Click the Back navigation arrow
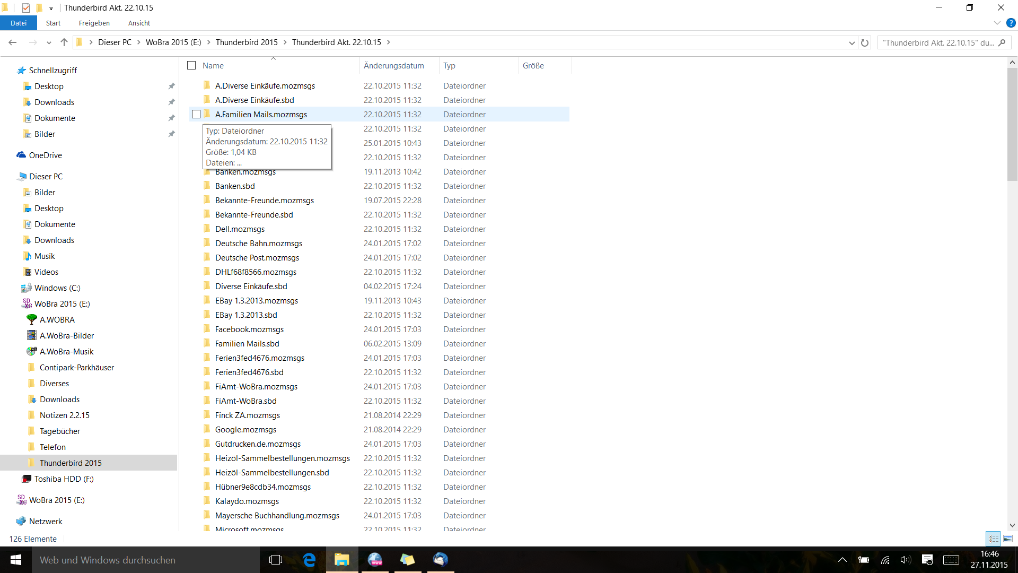This screenshot has height=573, width=1018. [13, 42]
